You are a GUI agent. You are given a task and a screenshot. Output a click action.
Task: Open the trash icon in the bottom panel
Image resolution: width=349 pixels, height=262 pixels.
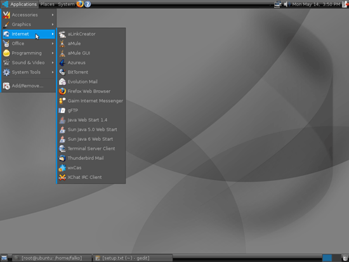click(345, 258)
